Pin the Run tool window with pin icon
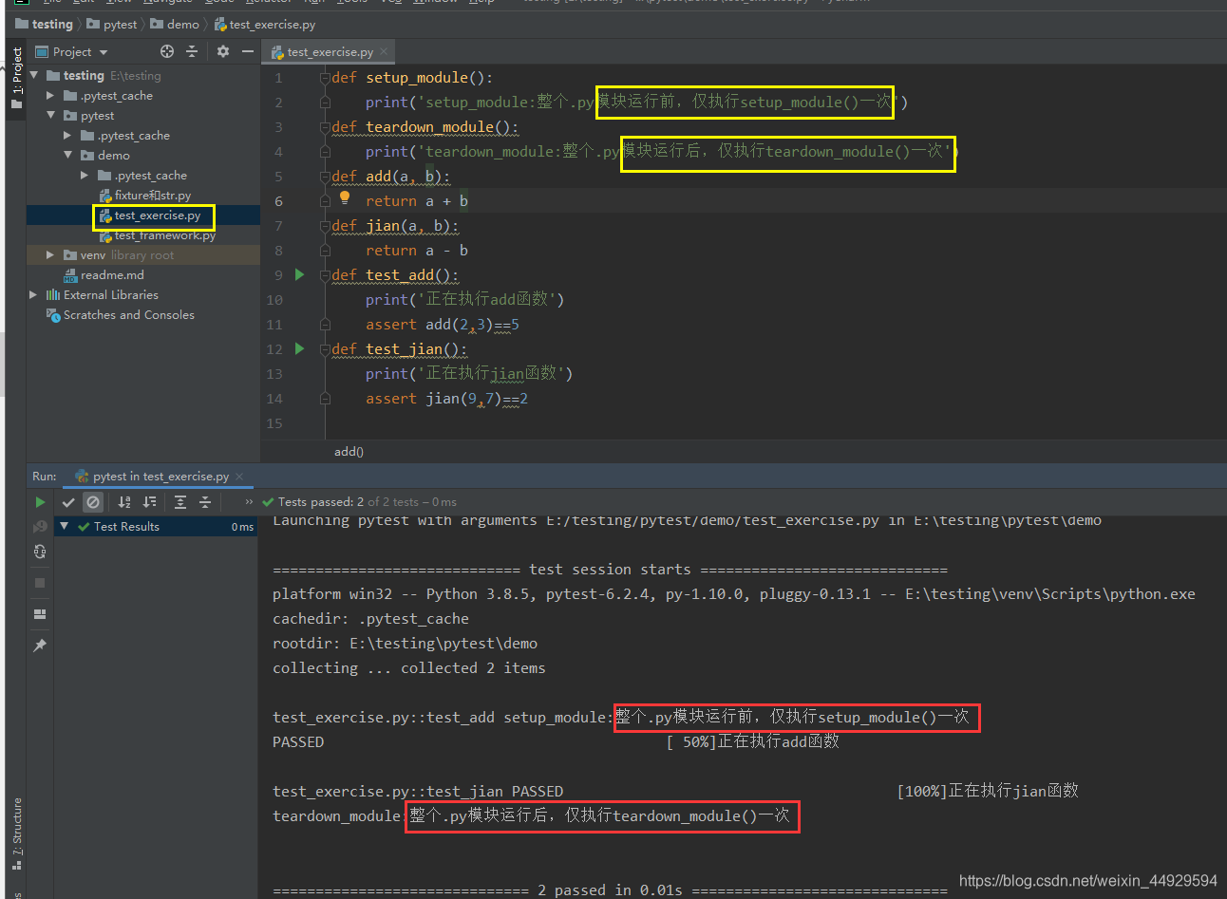The height and width of the screenshot is (899, 1227). 41,645
